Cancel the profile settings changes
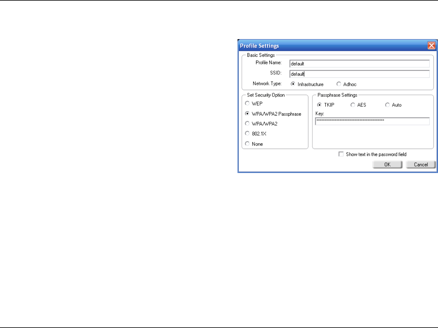Viewport: 438px width, 328px height. coord(421,164)
